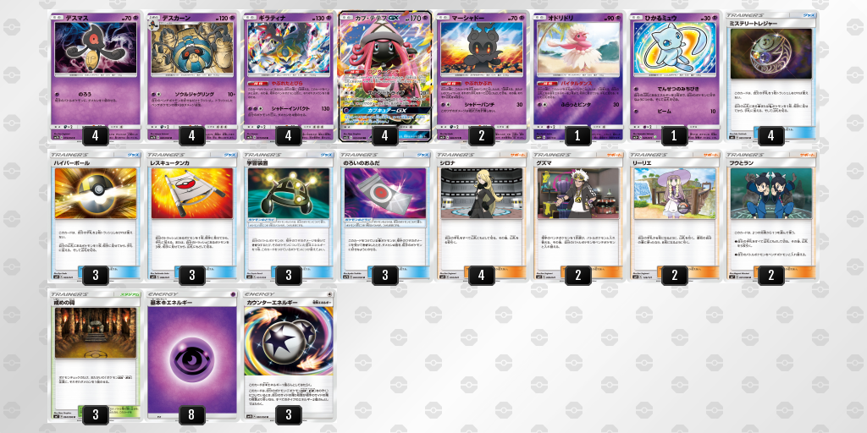This screenshot has height=433, width=867.
Task: Open the Marshadow (マーシャドー) card
Action: 481,76
